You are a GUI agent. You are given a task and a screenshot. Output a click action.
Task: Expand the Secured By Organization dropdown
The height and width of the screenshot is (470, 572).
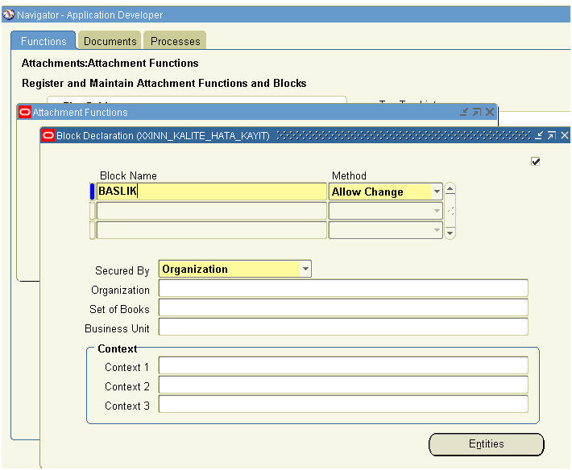tap(305, 269)
